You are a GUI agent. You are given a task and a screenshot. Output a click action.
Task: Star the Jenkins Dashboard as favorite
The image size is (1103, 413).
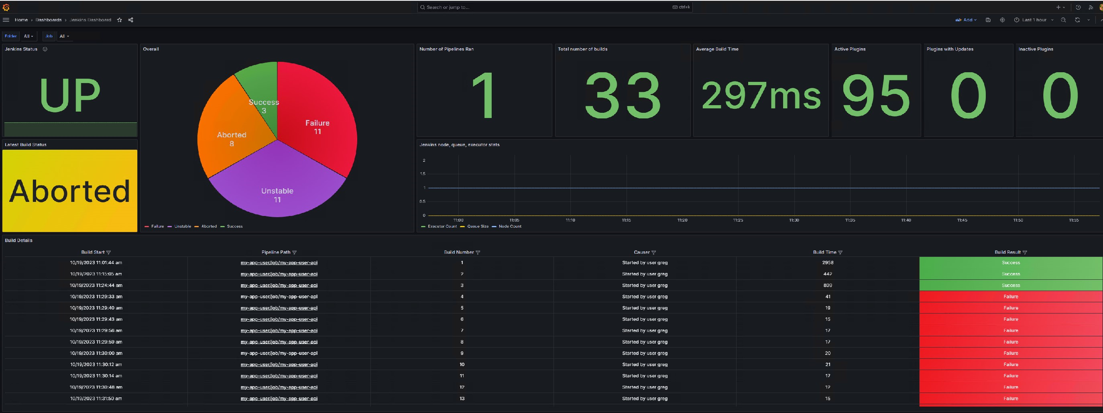coord(120,20)
